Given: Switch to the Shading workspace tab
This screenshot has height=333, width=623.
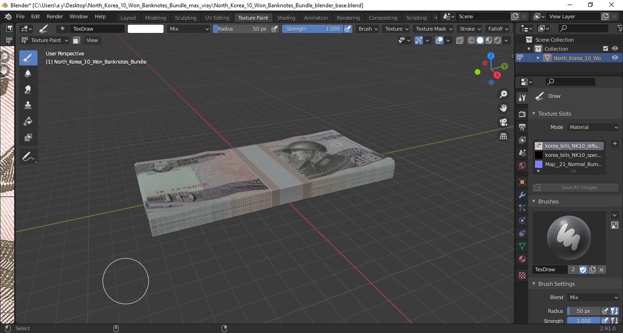Looking at the screenshot, I should [286, 17].
